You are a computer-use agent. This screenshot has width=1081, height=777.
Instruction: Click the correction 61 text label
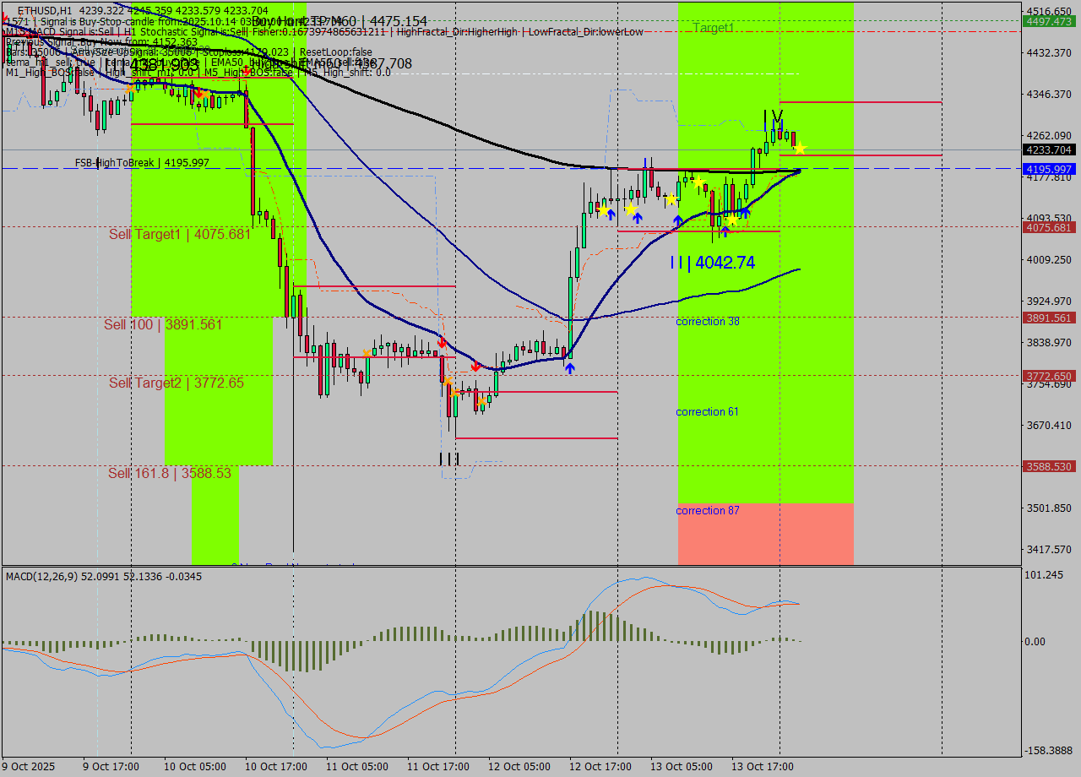click(x=708, y=411)
